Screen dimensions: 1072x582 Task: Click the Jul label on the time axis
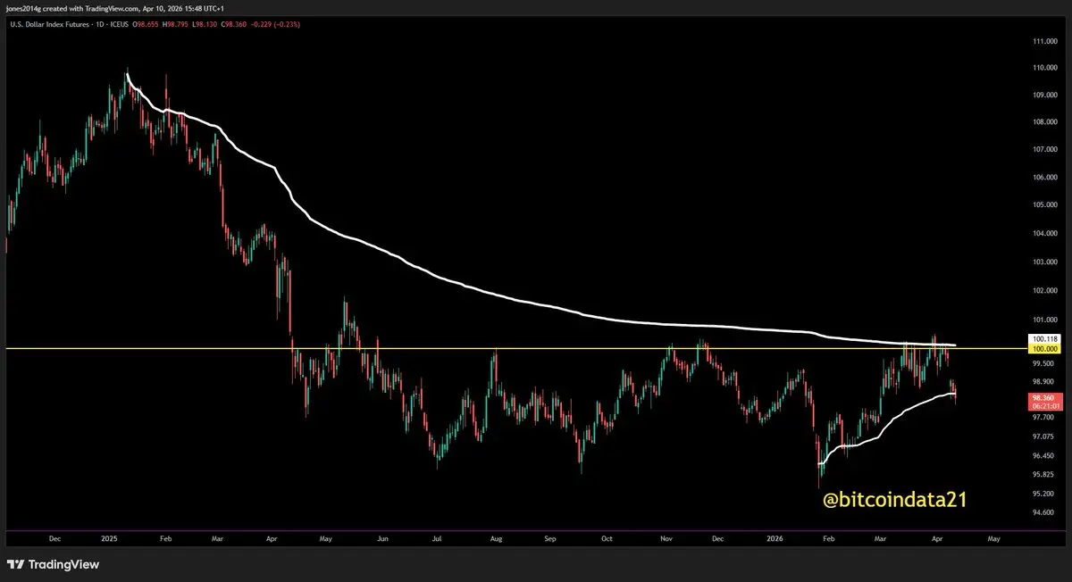tap(438, 539)
